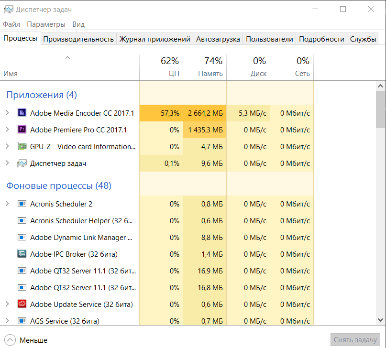The height and width of the screenshot is (348, 386).
Task: Expand the Adobe Premiere Pro CC 2017.1 row
Action: tap(7, 130)
